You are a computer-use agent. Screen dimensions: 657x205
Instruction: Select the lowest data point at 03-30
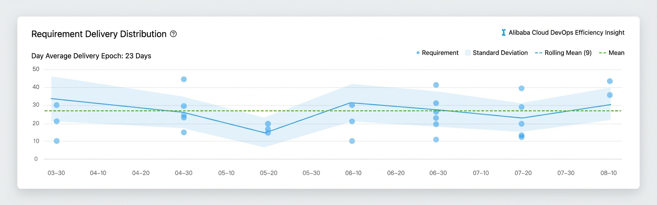(x=56, y=141)
